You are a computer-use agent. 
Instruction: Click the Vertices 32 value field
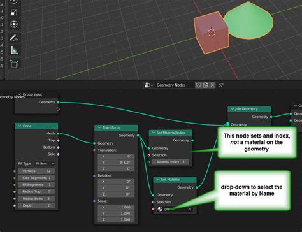point(36,171)
